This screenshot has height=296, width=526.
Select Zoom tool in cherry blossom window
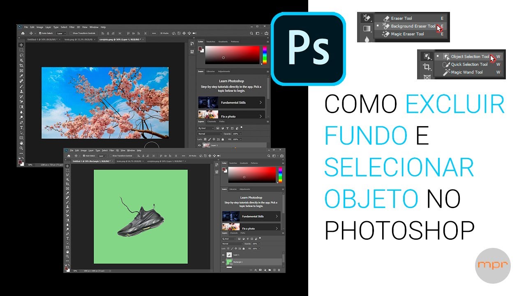pyautogui.click(x=21, y=148)
